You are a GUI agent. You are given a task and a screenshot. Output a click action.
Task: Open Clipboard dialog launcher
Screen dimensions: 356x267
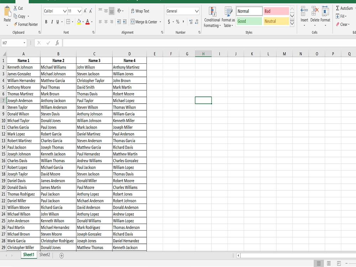tap(40, 32)
